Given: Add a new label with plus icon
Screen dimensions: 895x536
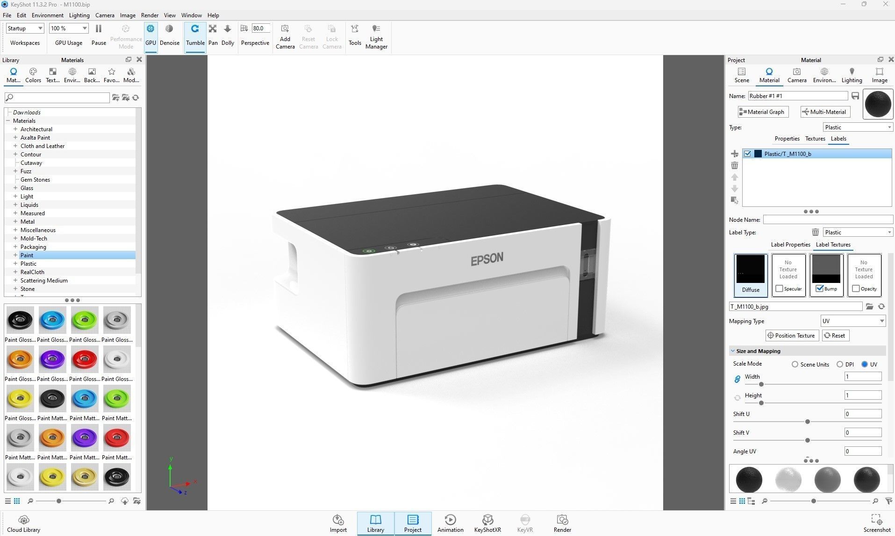Looking at the screenshot, I should (x=735, y=154).
